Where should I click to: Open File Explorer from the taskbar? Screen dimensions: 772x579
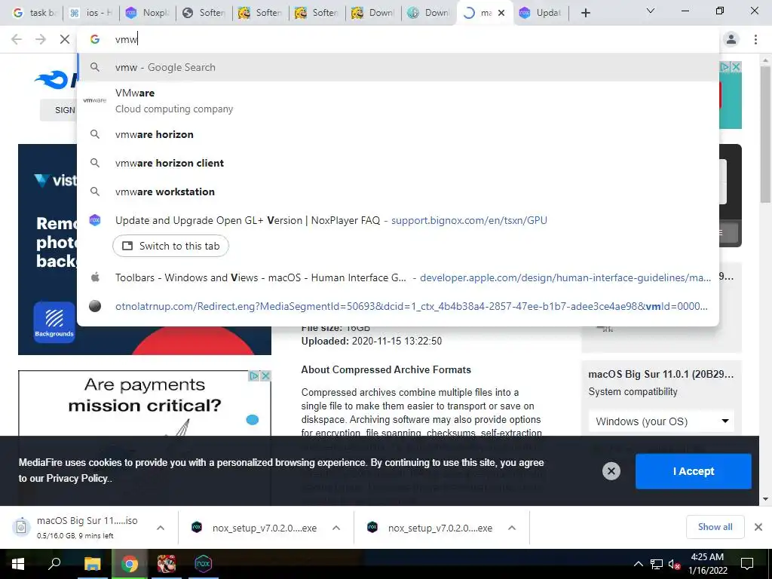pyautogui.click(x=92, y=564)
